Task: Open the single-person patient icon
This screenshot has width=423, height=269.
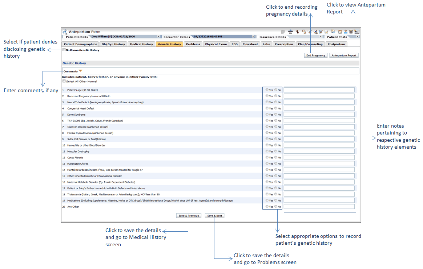Action: (346, 32)
